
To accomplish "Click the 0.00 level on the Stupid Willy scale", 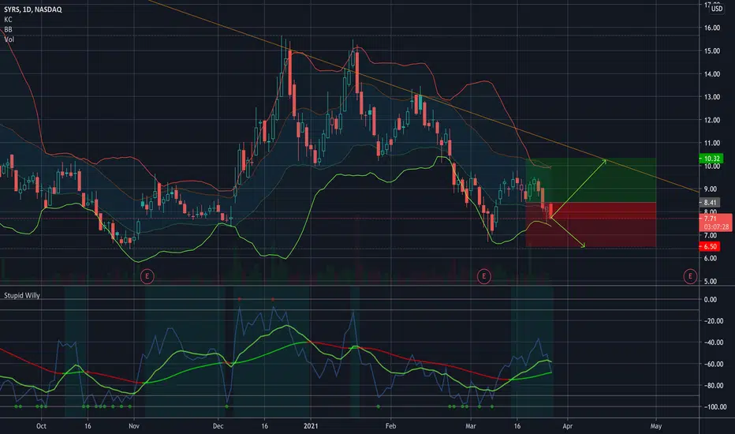I will coord(710,299).
